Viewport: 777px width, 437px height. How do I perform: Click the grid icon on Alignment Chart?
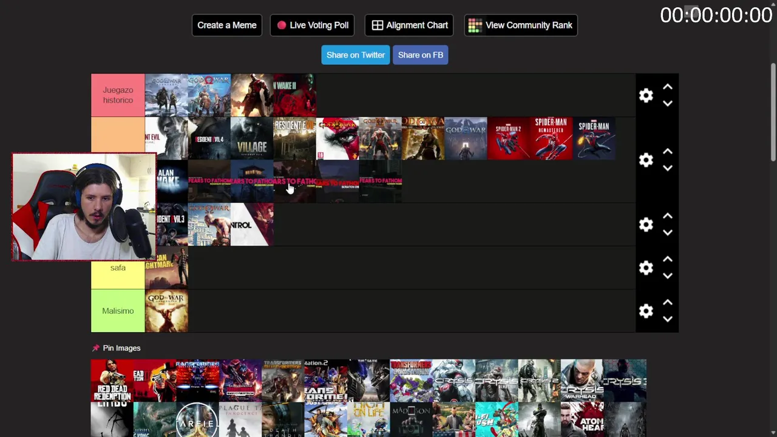(x=378, y=25)
